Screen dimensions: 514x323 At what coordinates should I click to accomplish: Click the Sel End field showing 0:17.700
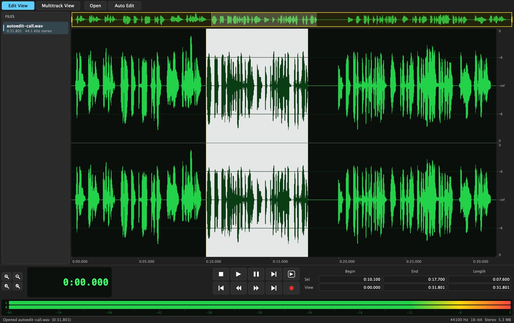pyautogui.click(x=415, y=279)
